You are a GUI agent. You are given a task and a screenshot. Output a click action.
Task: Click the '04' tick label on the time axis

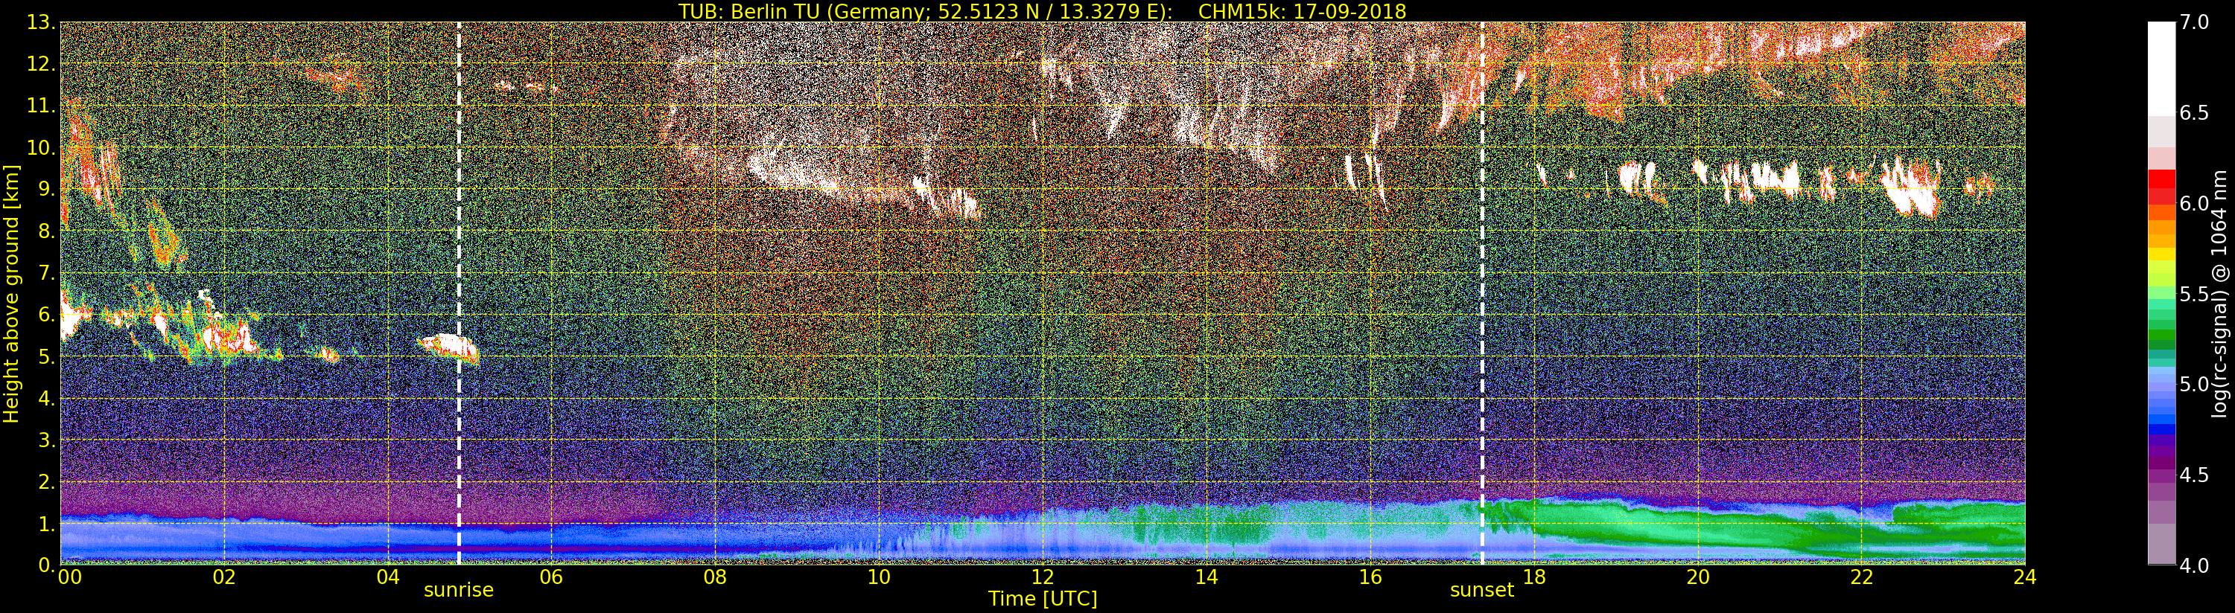388,577
